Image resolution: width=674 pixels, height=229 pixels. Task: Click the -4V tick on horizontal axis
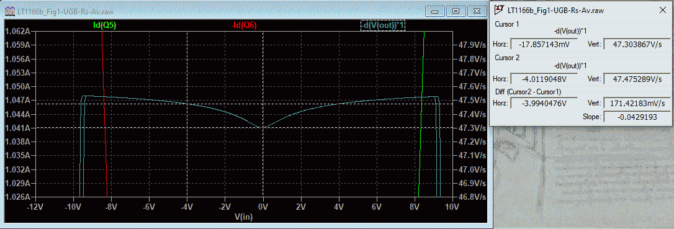coord(187,207)
